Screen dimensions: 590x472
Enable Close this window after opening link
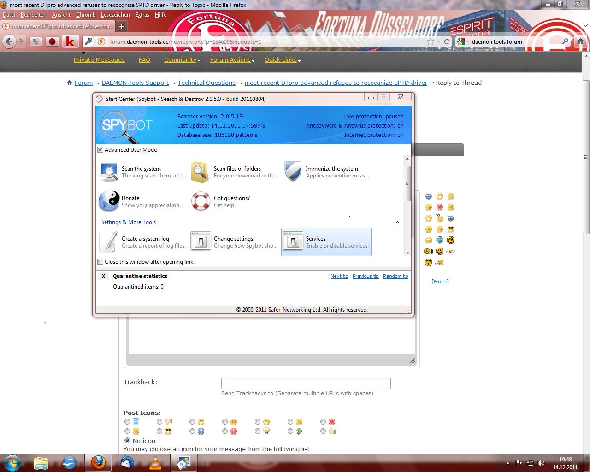[100, 262]
